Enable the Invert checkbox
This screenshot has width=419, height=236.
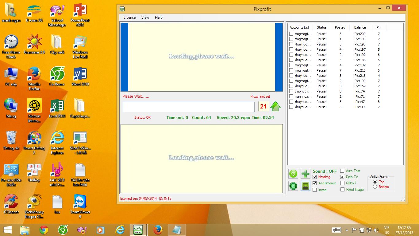[315, 190]
